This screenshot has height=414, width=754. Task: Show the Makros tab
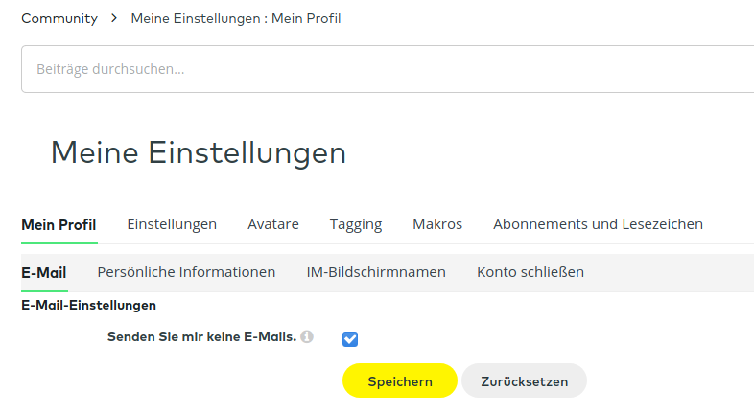437,224
